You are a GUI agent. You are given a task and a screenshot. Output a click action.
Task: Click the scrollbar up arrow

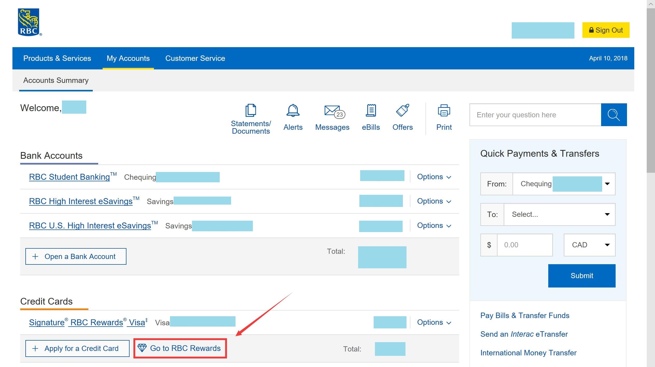point(651,4)
